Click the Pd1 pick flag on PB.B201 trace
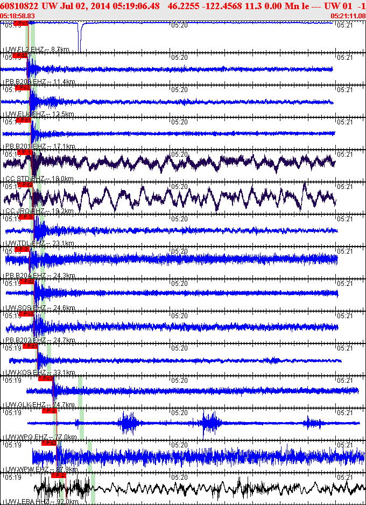Viewport: 366px width, 505px height. (24, 120)
